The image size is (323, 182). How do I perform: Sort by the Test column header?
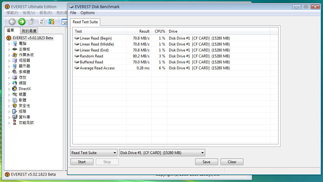pyautogui.click(x=100, y=31)
